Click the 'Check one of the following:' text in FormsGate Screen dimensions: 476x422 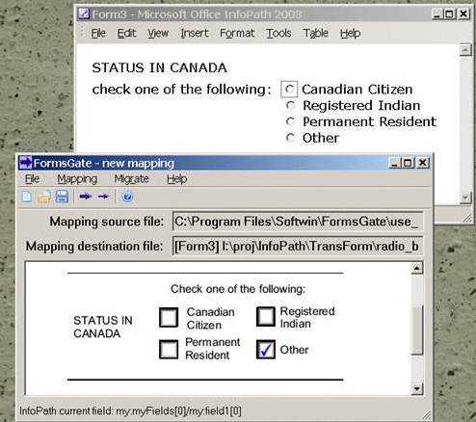click(238, 289)
